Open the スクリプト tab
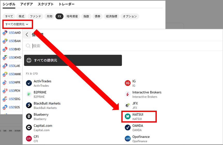The height and width of the screenshot is (145, 223). point(46,4)
